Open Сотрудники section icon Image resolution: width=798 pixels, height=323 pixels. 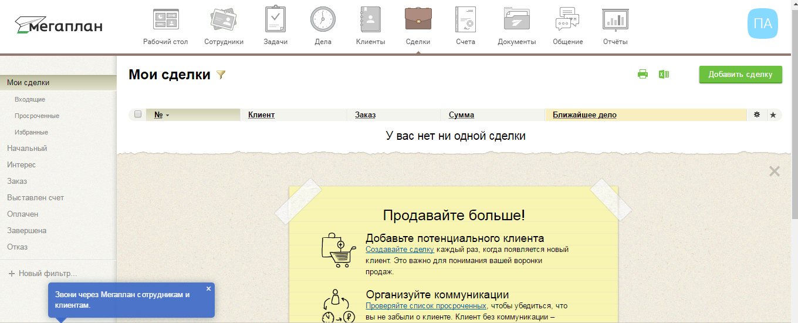pos(224,19)
